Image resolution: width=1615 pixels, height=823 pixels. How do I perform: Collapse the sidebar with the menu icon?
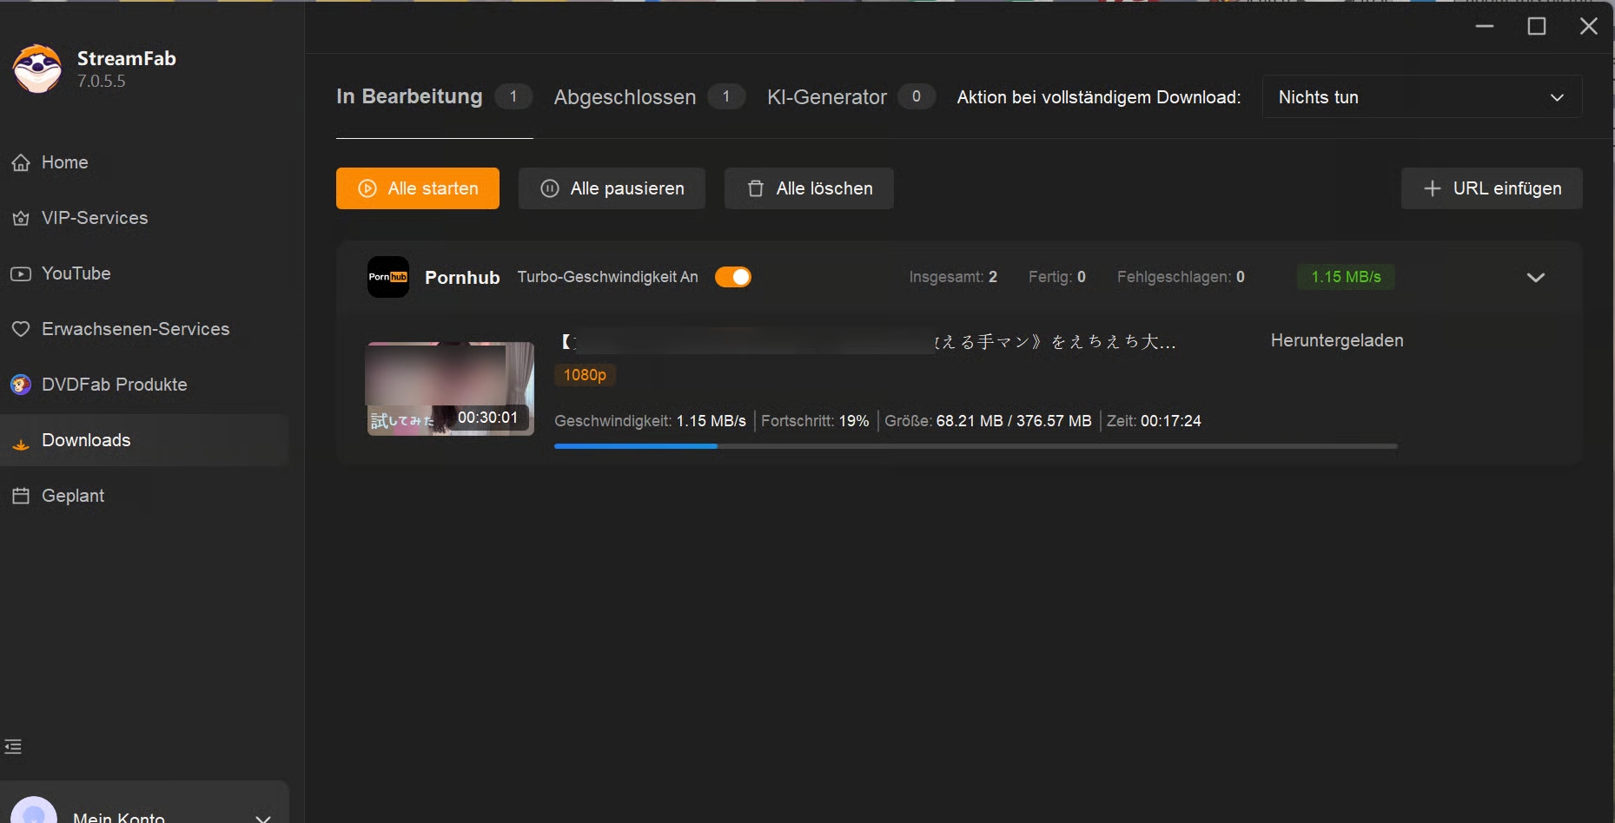(x=13, y=747)
